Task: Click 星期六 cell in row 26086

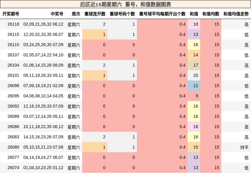Action: [x=74, y=127]
